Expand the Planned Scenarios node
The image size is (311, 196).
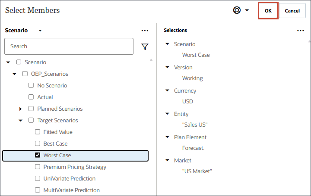click(20, 109)
